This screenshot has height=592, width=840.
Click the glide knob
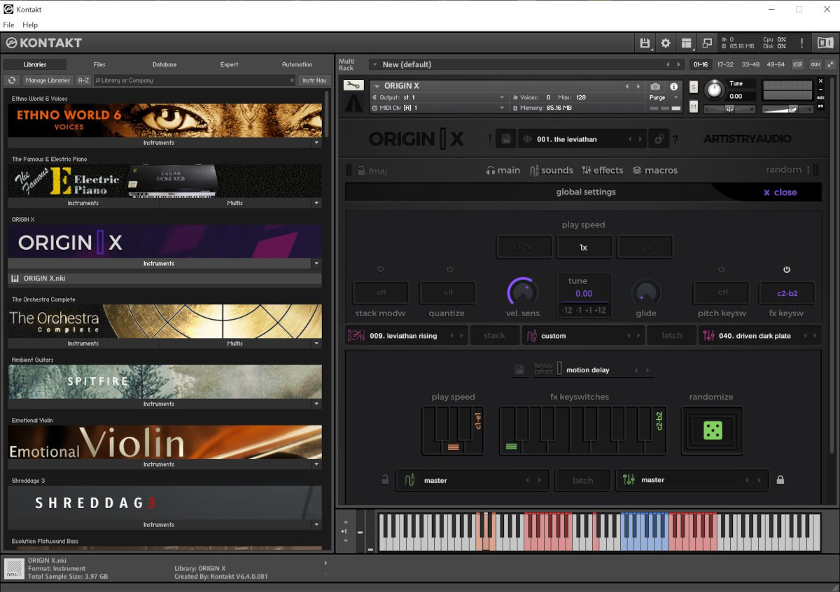(x=646, y=292)
